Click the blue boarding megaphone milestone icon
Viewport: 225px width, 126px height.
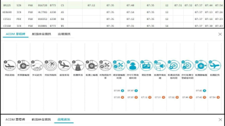[x=160, y=65]
